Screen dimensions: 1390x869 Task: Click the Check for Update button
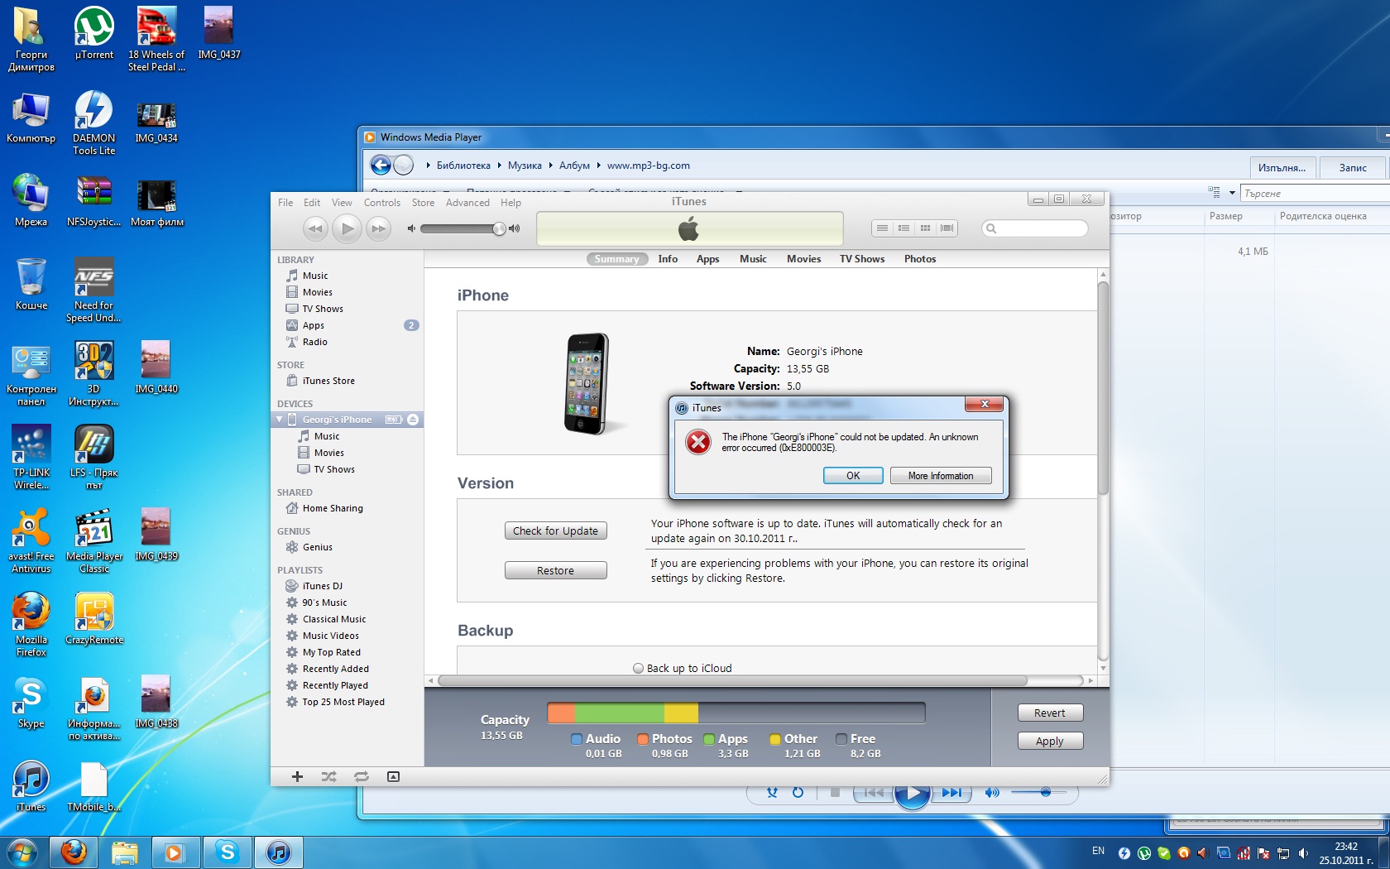click(x=555, y=531)
